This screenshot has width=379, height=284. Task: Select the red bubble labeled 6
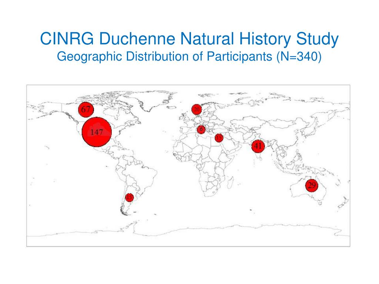(x=201, y=129)
